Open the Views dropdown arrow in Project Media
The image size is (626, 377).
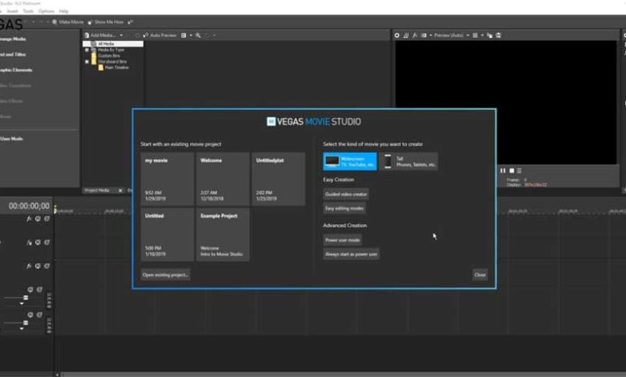[x=191, y=35]
